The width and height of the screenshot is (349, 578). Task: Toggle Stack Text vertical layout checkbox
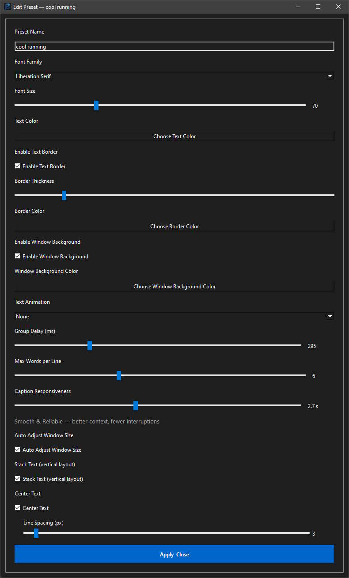(18, 479)
